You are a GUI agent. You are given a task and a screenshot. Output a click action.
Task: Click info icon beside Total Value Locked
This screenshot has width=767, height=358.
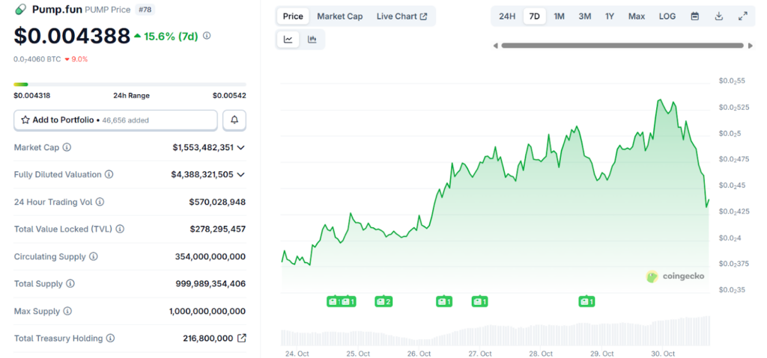(x=119, y=229)
